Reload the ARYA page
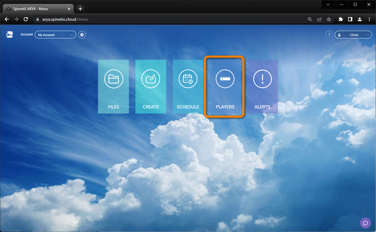 click(26, 19)
